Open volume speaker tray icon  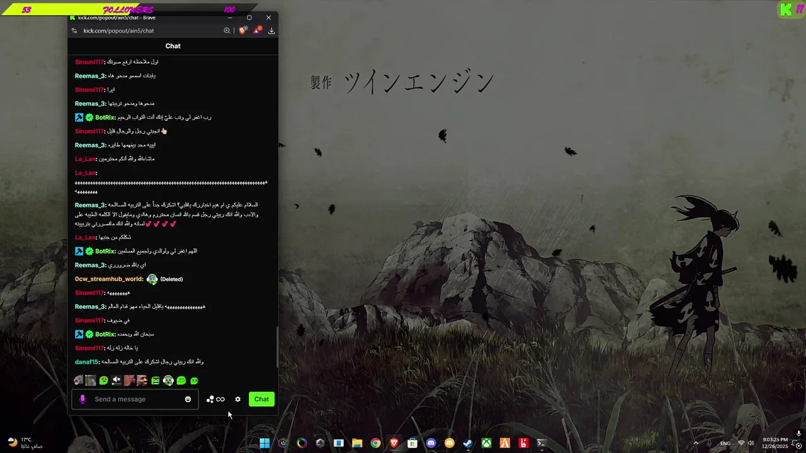click(x=751, y=443)
